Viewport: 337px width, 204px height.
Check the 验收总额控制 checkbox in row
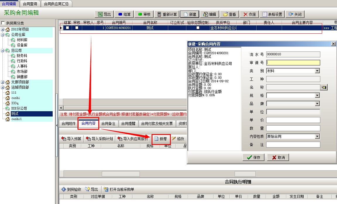(198, 28)
